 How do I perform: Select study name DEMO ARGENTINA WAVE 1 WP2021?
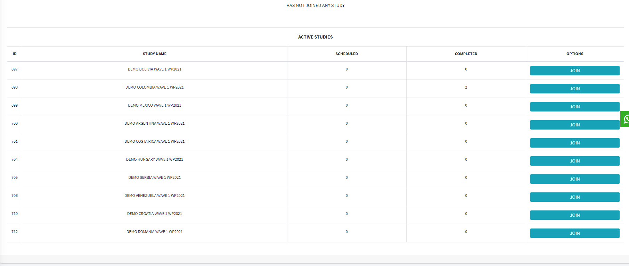click(155, 123)
